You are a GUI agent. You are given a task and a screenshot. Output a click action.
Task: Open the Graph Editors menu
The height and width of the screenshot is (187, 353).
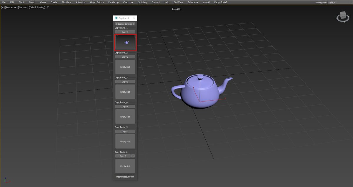coord(97,2)
